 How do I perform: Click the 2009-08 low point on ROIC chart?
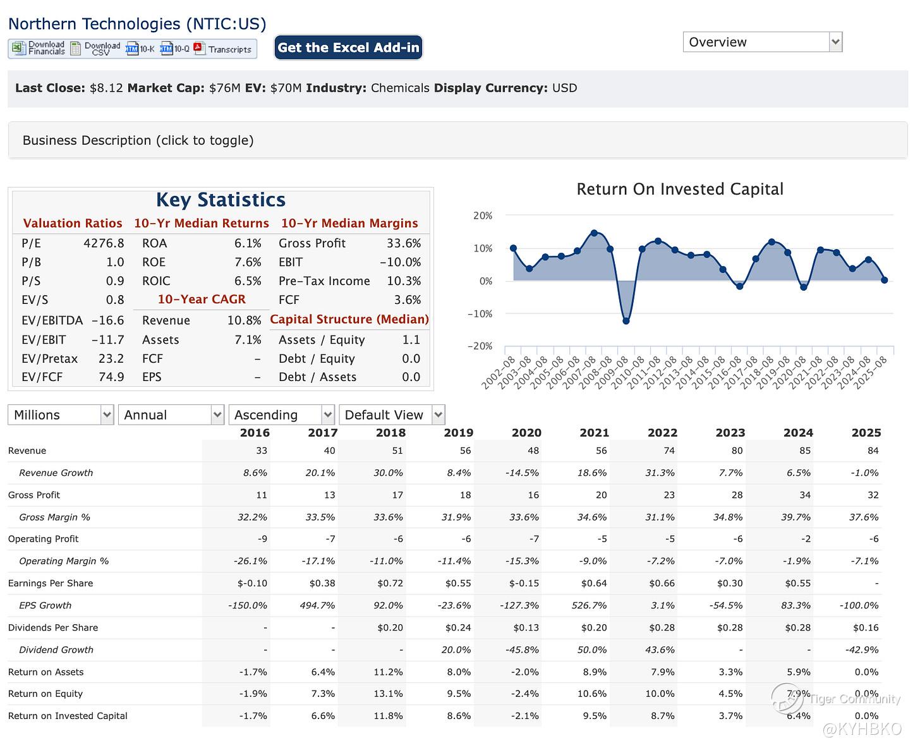(x=626, y=321)
